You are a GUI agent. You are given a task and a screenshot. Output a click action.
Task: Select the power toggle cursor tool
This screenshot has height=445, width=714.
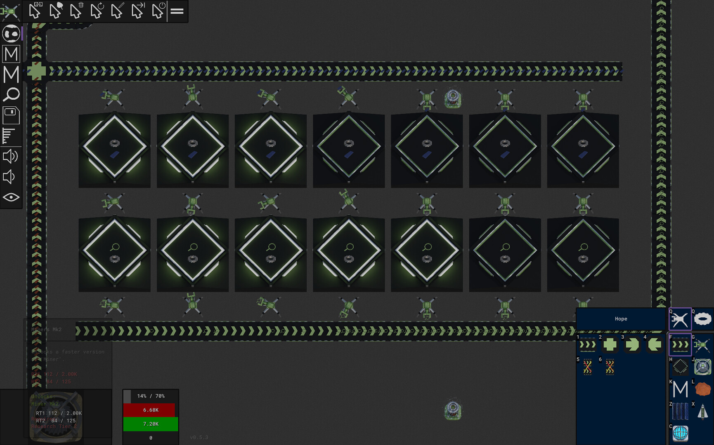click(x=158, y=11)
